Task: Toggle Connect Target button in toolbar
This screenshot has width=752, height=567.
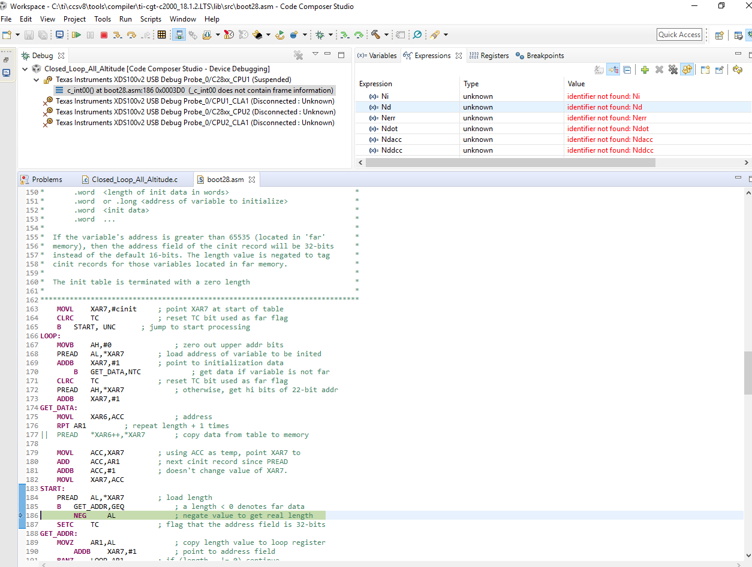Action: pyautogui.click(x=179, y=35)
